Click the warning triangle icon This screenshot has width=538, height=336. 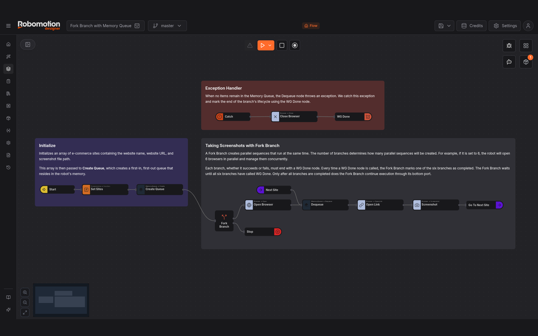[250, 45]
